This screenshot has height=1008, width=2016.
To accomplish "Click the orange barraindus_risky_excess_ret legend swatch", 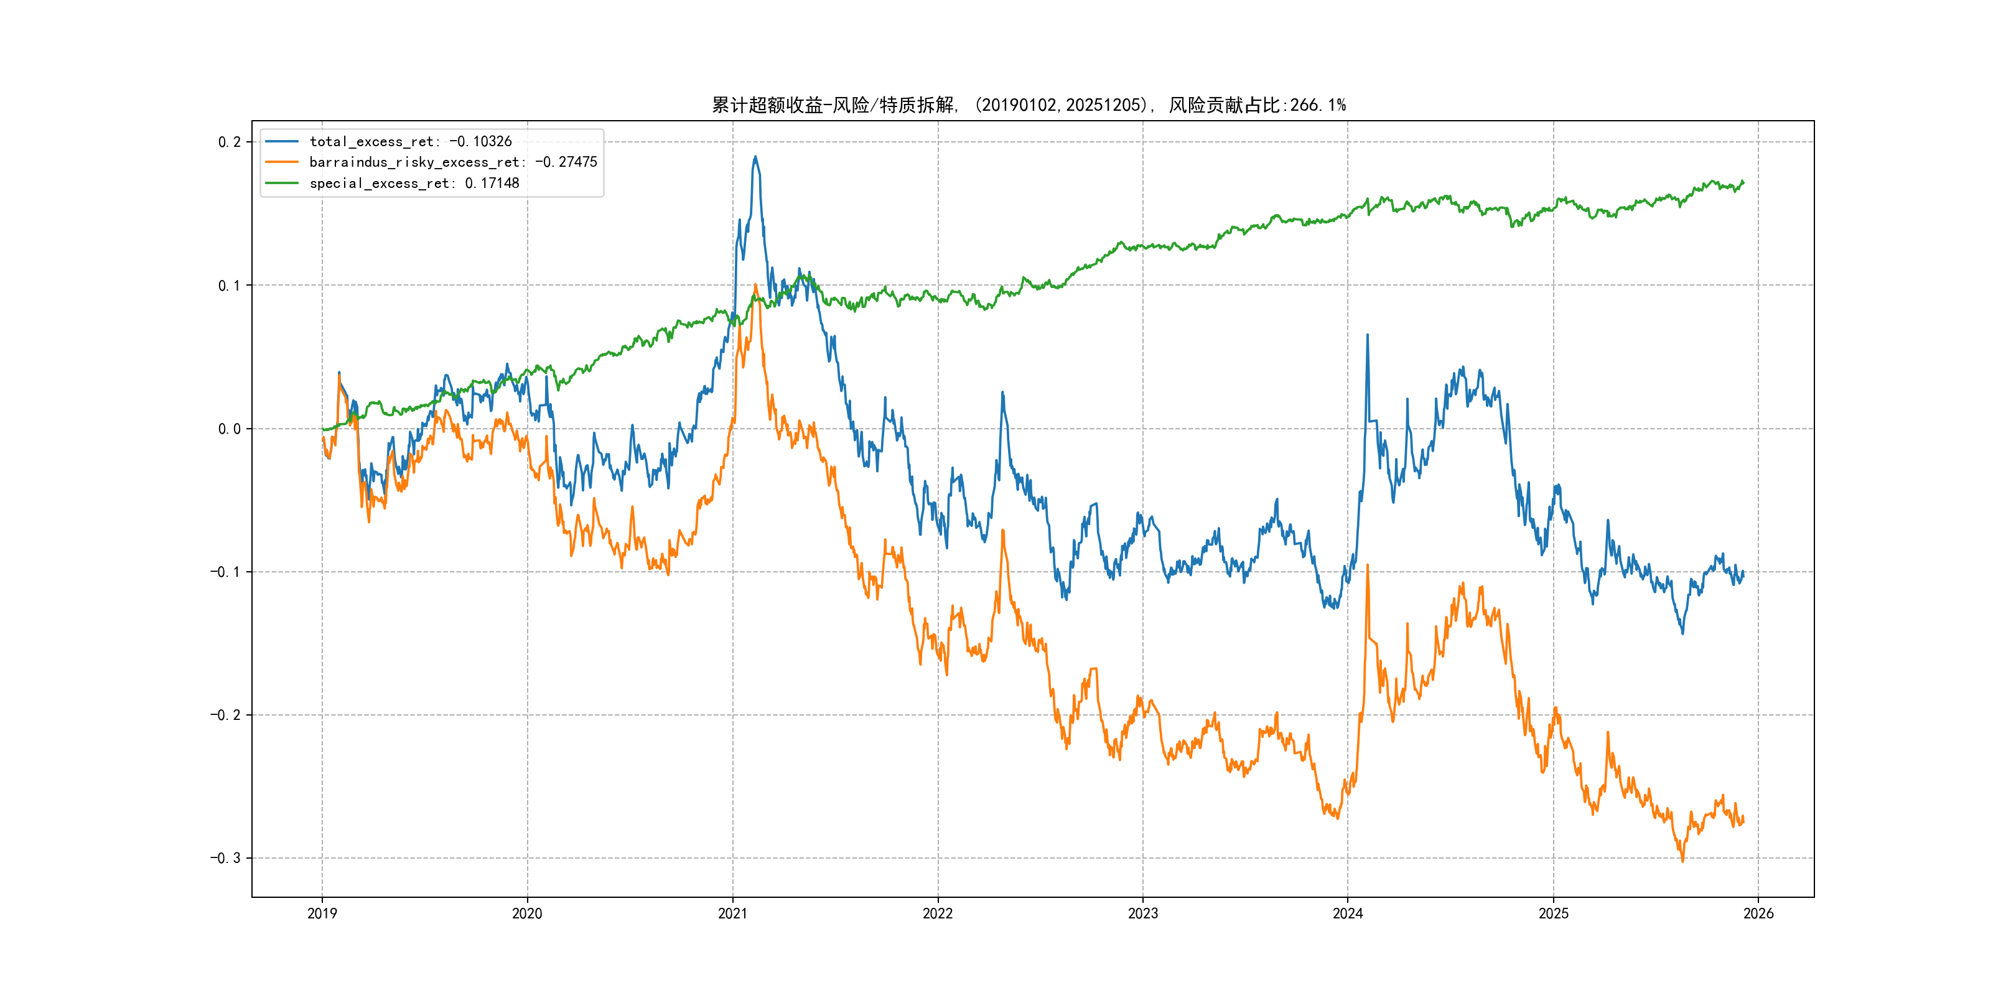I will [x=282, y=162].
